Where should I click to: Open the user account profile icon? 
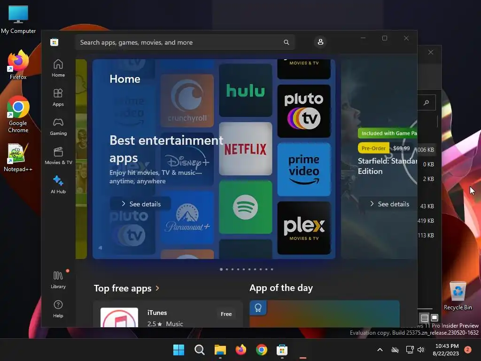click(320, 42)
